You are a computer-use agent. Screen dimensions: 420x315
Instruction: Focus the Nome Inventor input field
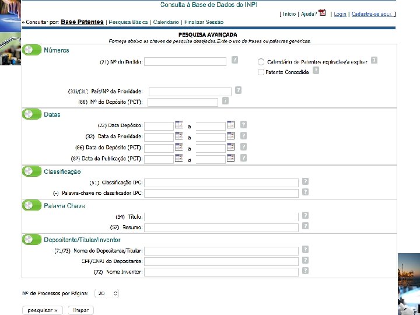221,272
